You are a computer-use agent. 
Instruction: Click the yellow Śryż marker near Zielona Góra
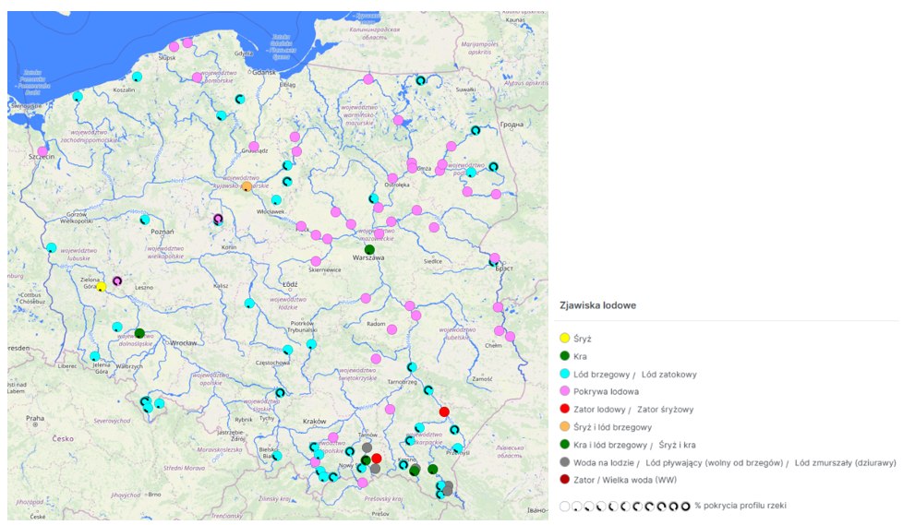[x=102, y=287]
